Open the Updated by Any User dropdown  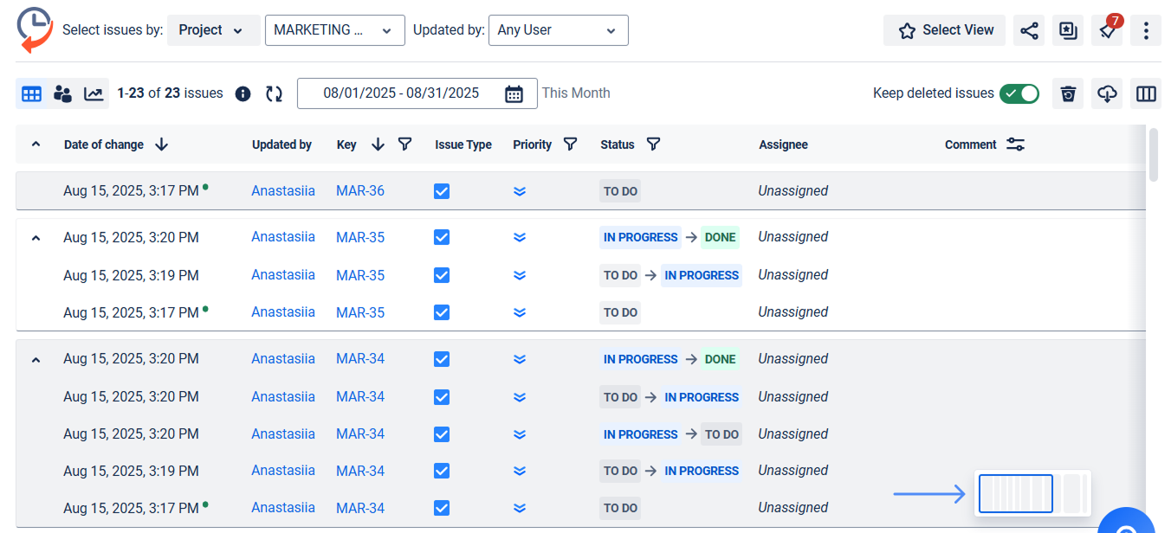pyautogui.click(x=558, y=30)
